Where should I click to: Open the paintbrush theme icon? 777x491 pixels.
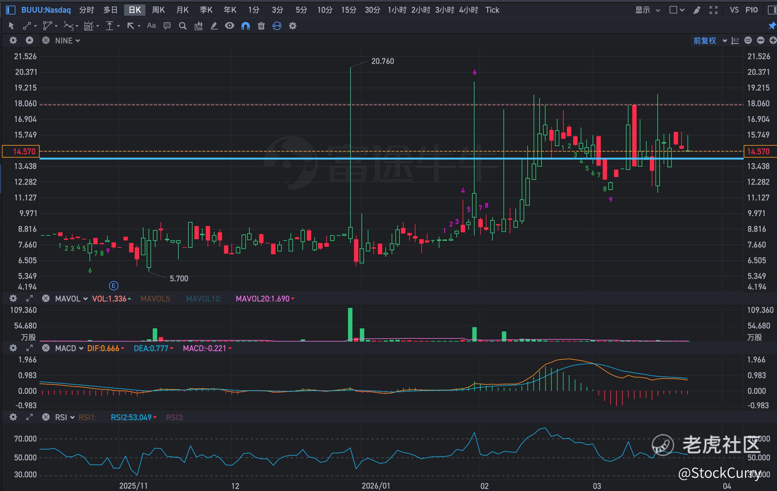click(696, 10)
